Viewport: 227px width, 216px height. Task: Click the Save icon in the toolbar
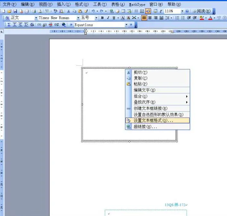[x=15, y=11]
